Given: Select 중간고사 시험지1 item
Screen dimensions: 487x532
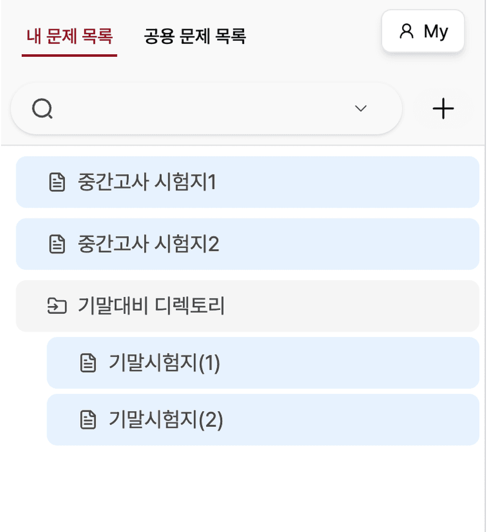Looking at the screenshot, I should (248, 182).
